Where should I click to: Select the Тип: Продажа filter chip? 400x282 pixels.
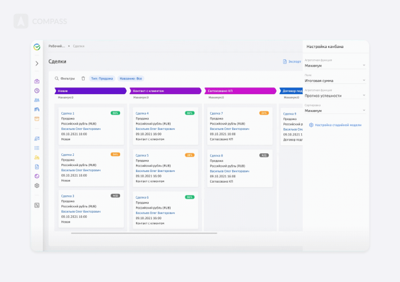103,78
